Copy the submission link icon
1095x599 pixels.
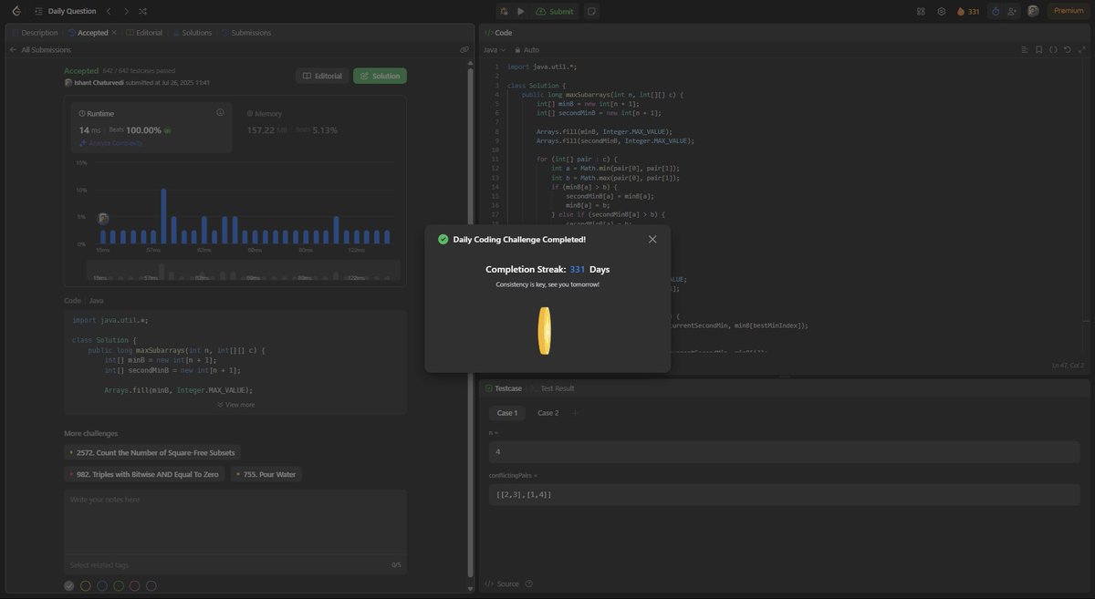point(464,50)
